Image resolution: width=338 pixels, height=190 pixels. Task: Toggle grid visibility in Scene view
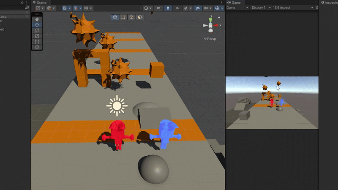65,8
